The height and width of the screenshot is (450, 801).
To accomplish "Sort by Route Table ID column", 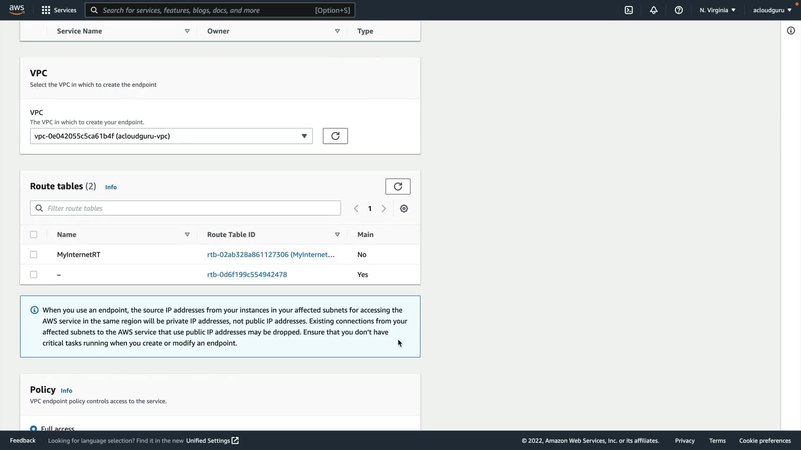I will [x=337, y=235].
